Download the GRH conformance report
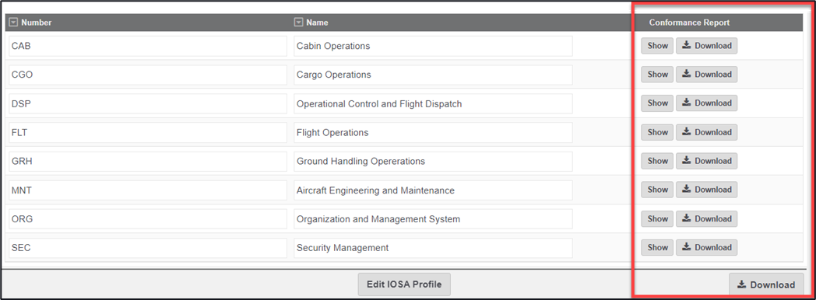 point(707,161)
